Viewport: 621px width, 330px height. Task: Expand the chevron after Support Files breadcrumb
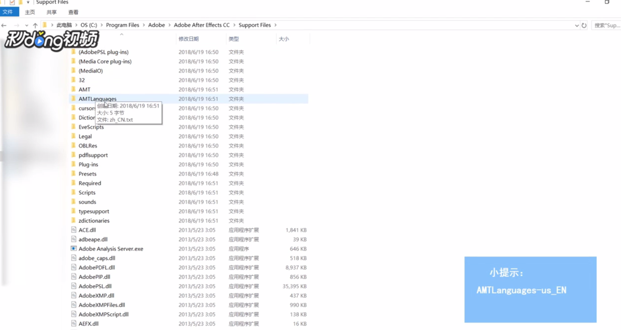click(275, 25)
